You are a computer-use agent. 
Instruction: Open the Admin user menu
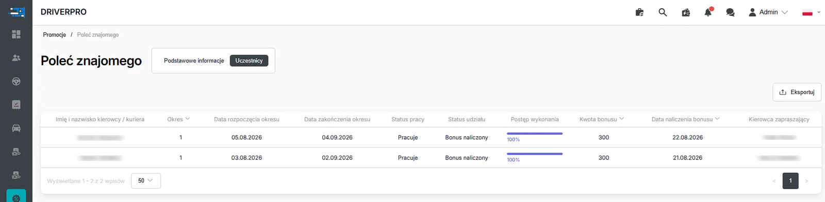point(768,12)
